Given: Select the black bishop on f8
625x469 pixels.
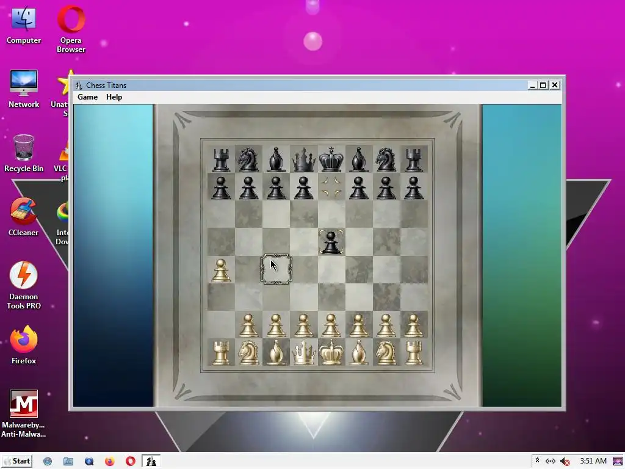Looking at the screenshot, I should coord(359,159).
